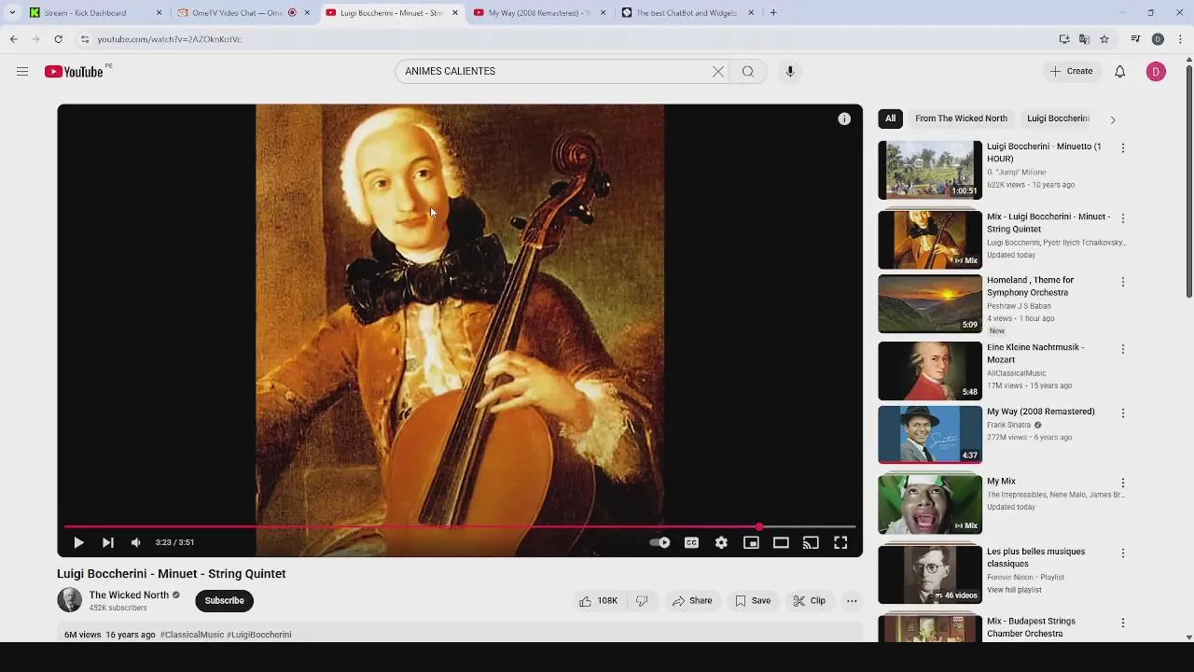The image size is (1194, 672).
Task: Toggle subtitles with the CC button
Action: tap(691, 542)
